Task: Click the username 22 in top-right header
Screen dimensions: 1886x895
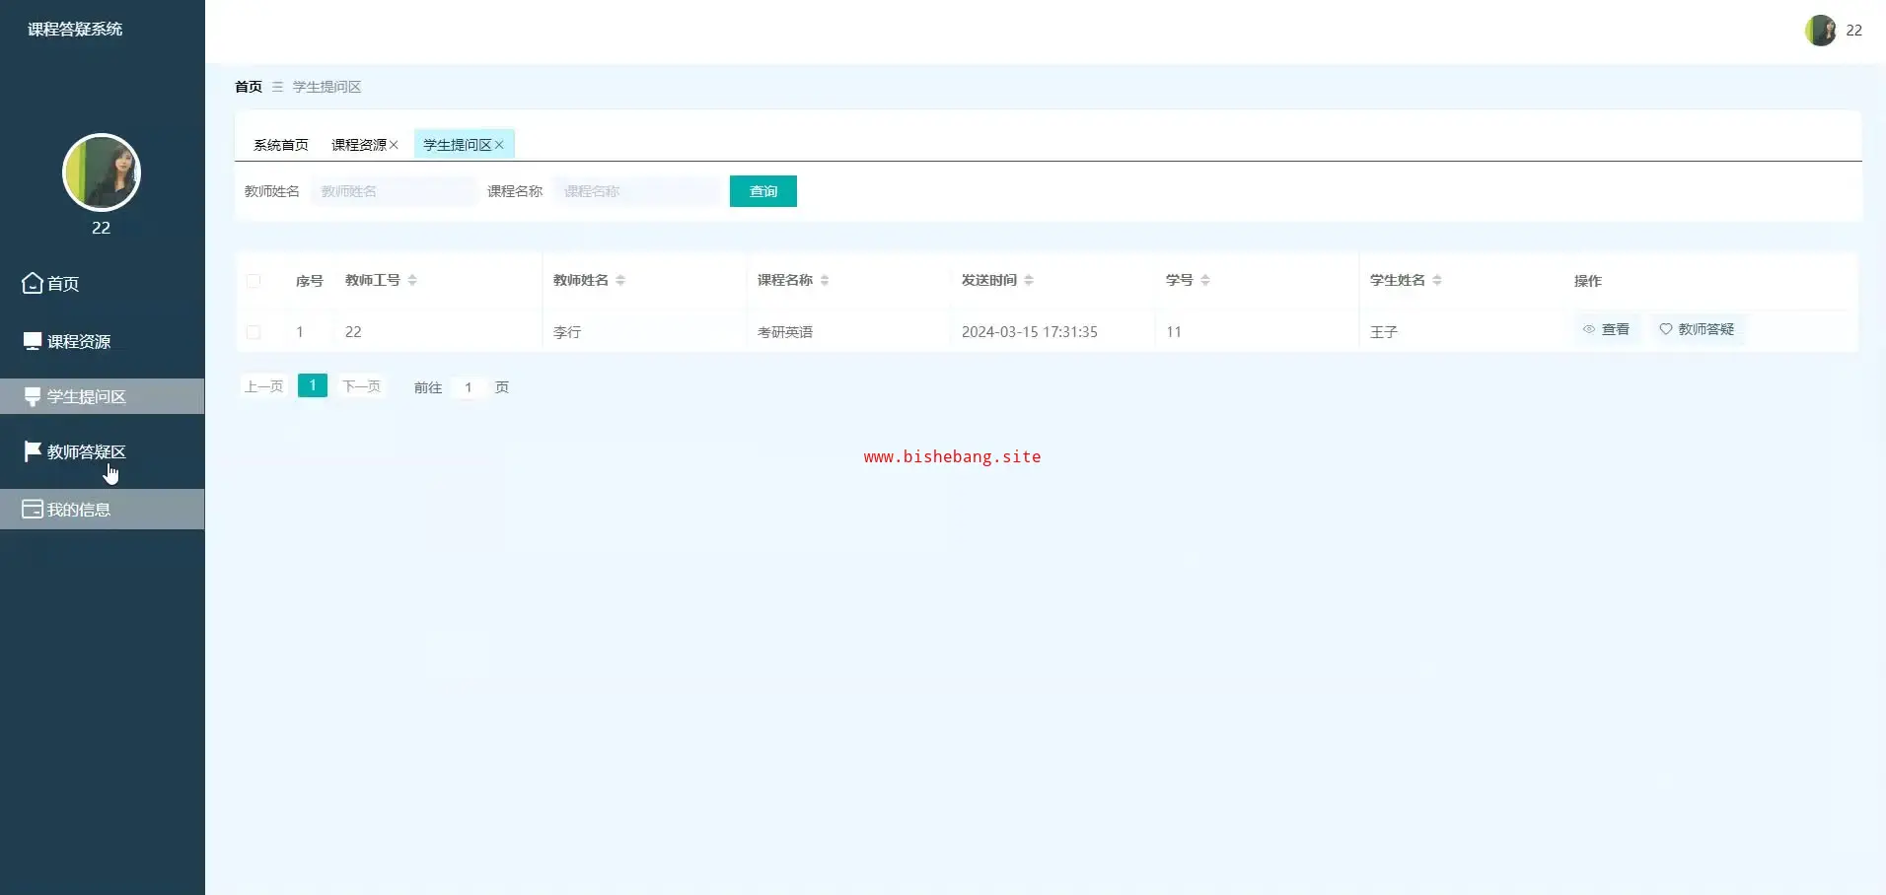Action: coord(1854,31)
